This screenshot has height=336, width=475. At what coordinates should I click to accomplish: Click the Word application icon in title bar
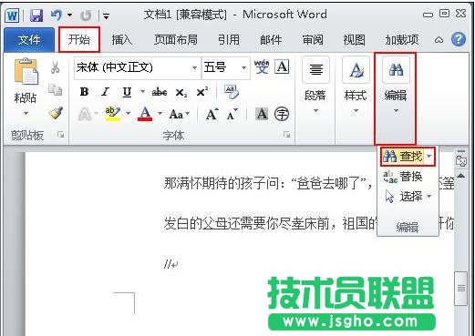[x=12, y=15]
